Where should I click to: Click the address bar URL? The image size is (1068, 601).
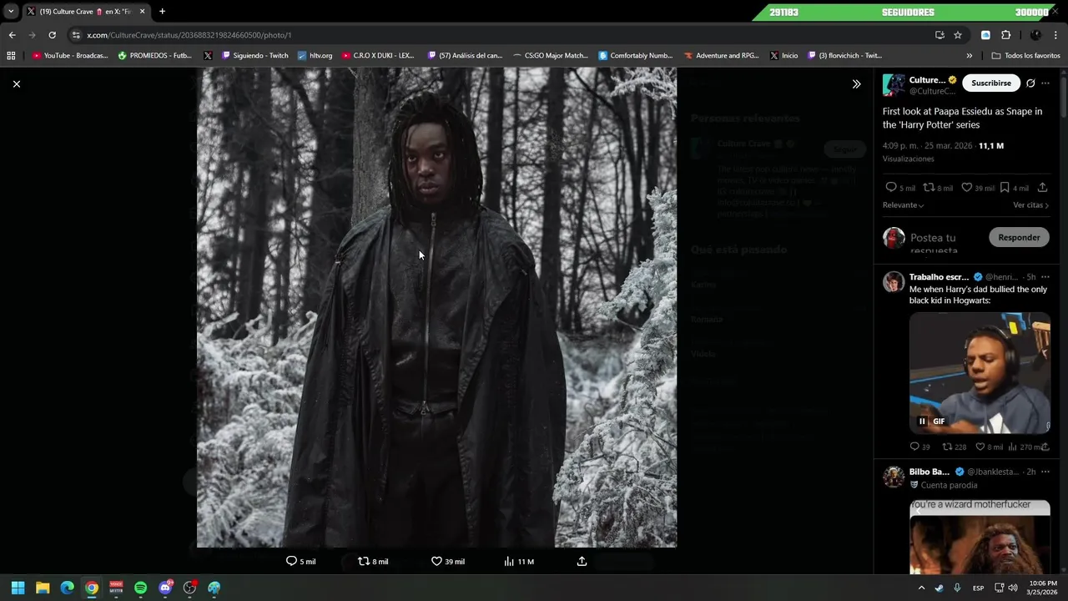[189, 35]
